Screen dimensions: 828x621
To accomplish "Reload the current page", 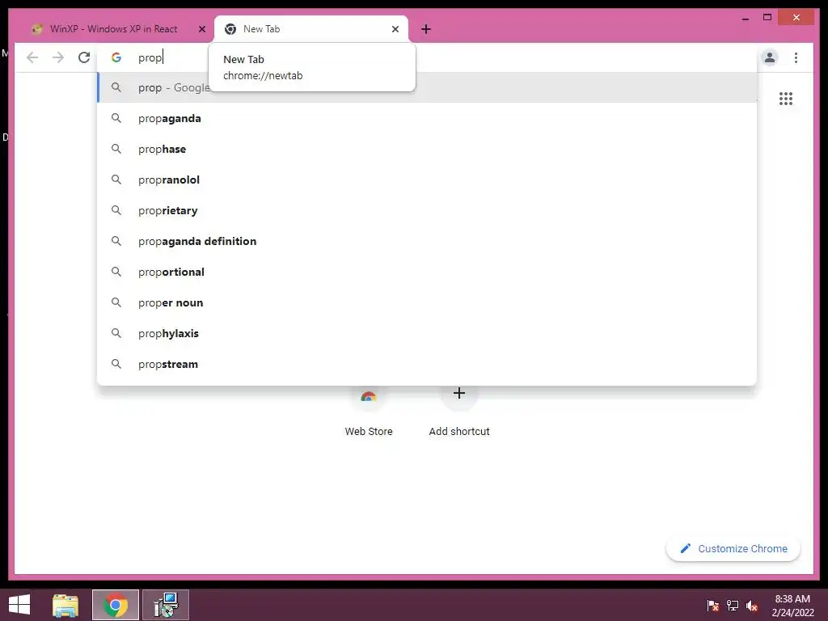I will 84,57.
